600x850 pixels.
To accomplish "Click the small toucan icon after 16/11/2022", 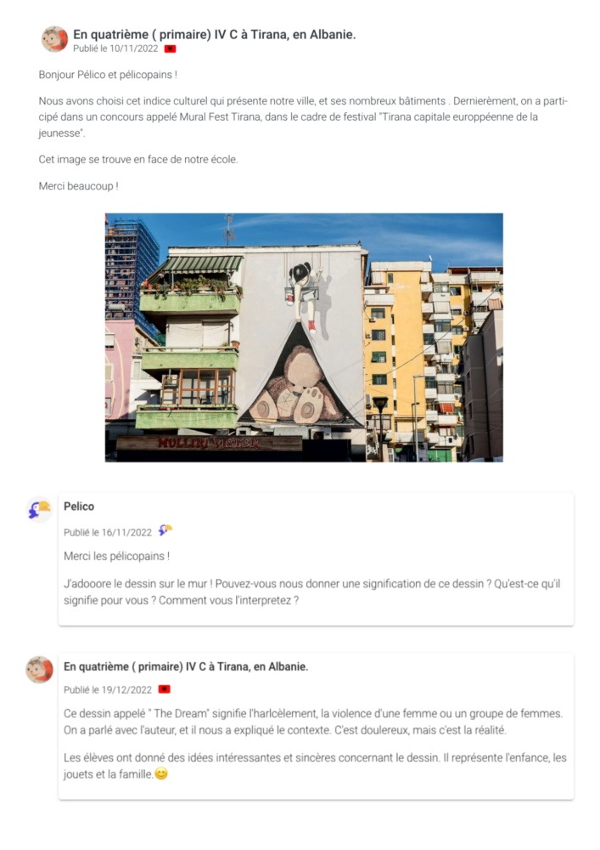I will (165, 530).
